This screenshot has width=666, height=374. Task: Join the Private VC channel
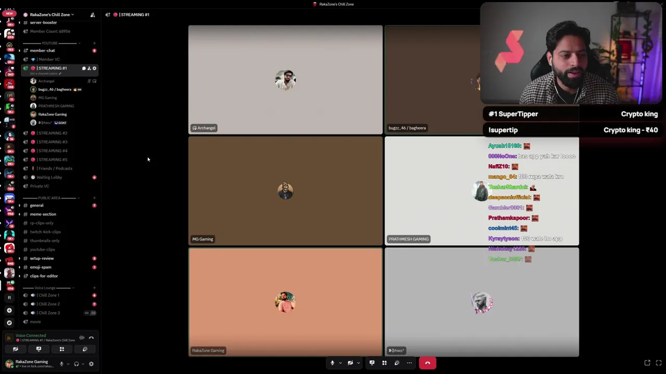(x=40, y=186)
